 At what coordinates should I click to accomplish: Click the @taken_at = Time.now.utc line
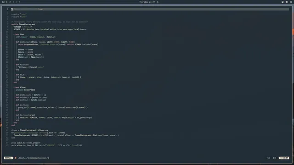tap(31, 57)
